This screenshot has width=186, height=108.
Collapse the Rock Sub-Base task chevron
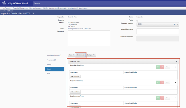pyautogui.click(x=175, y=67)
